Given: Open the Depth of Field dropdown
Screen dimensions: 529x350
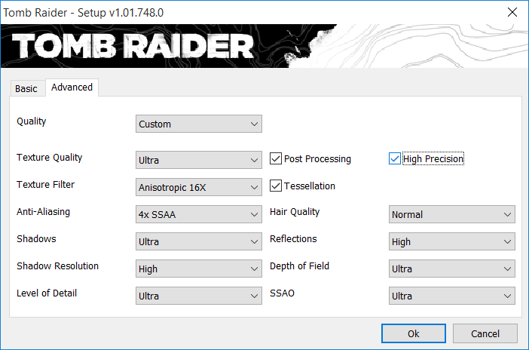Looking at the screenshot, I should tap(451, 269).
